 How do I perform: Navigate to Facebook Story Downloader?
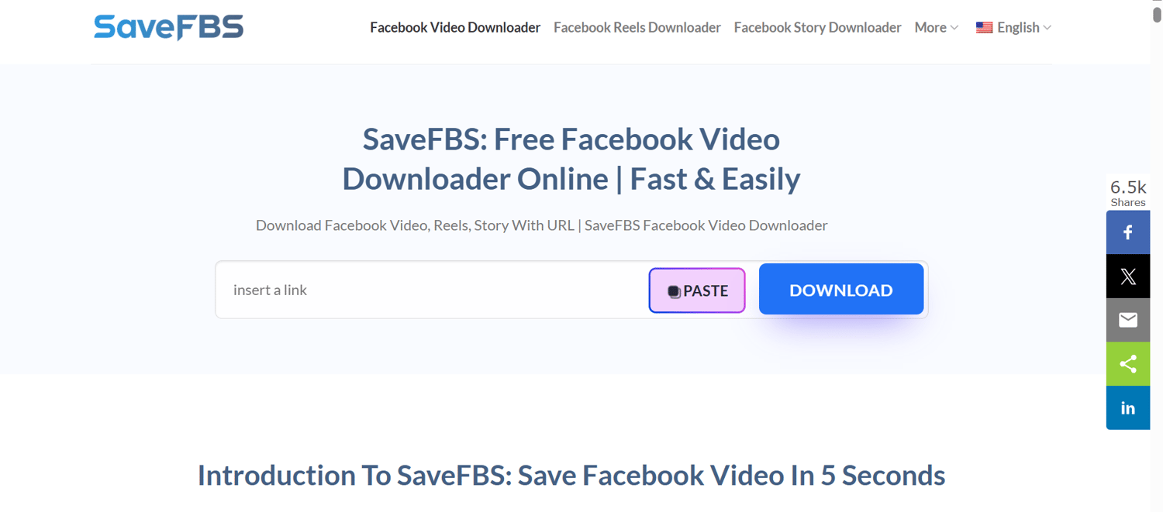817,27
